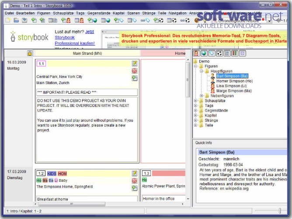Click the add new chapter icon
Image resolution: width=292 pixels, height=219 pixels.
point(42,20)
